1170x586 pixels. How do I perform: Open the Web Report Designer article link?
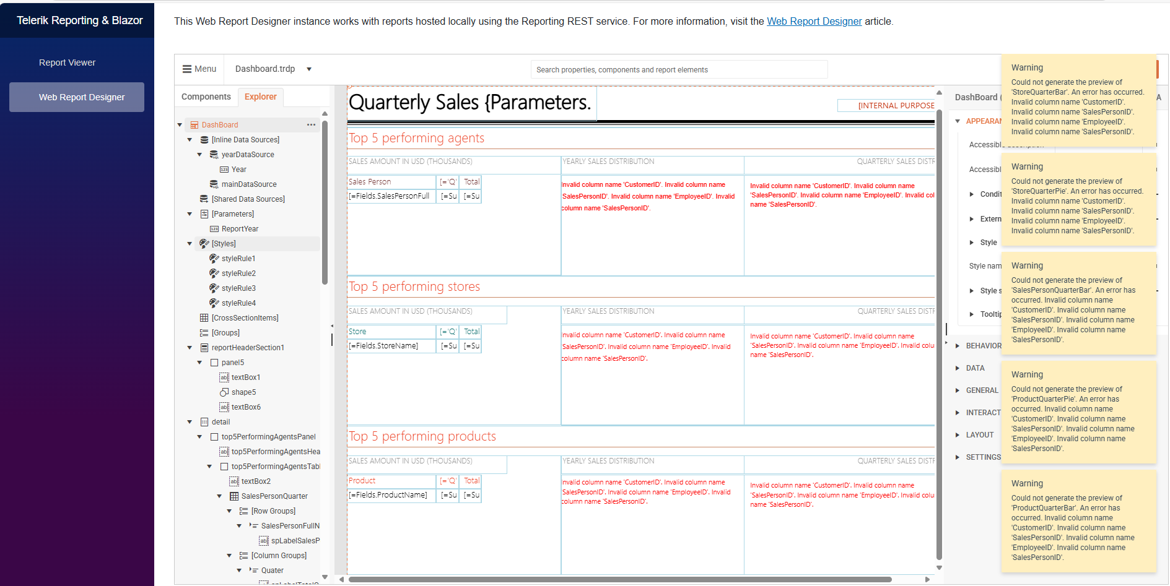tap(814, 21)
